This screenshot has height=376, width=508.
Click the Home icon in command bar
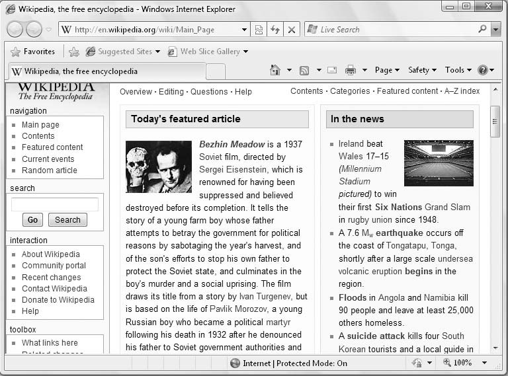[x=275, y=70]
